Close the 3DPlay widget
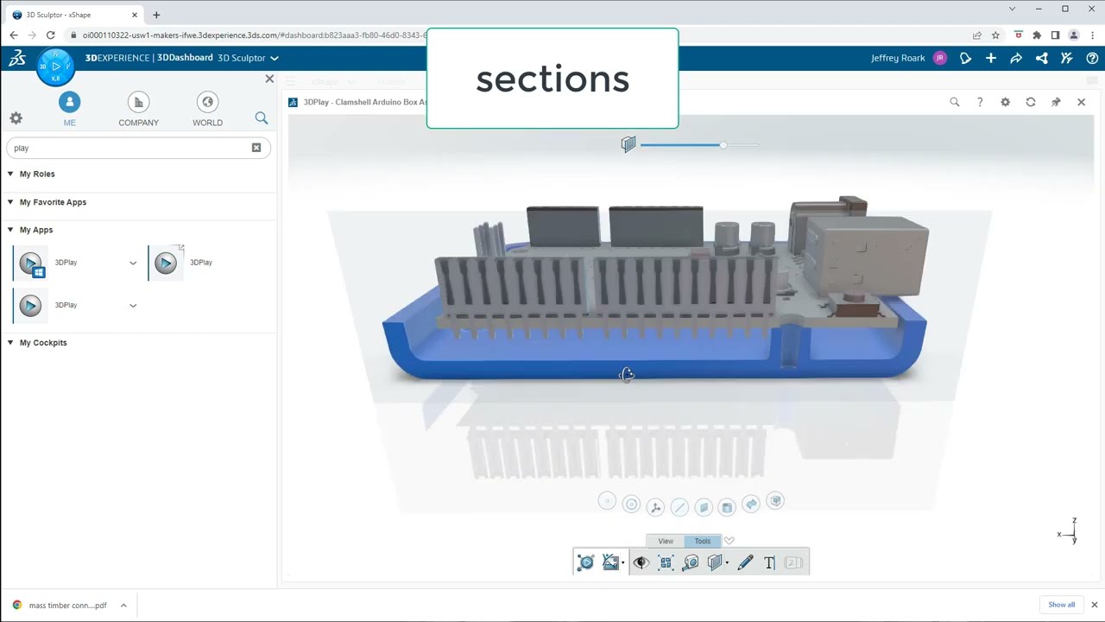Screen dimensions: 1105x622 click(x=1081, y=102)
